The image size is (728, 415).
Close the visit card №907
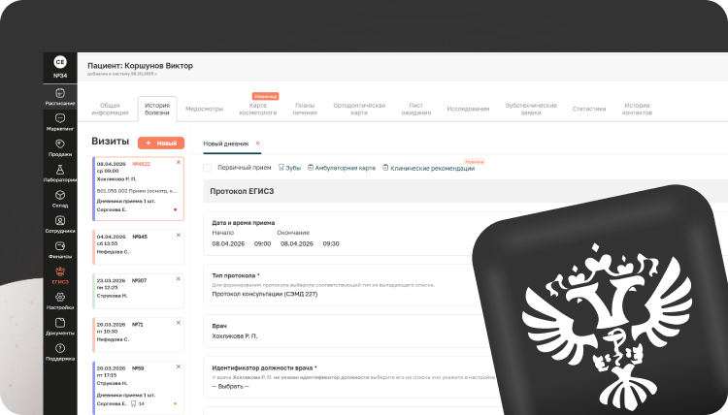(x=179, y=278)
